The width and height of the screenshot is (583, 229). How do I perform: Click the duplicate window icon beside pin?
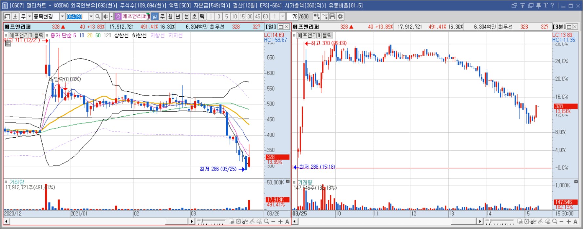click(x=531, y=6)
